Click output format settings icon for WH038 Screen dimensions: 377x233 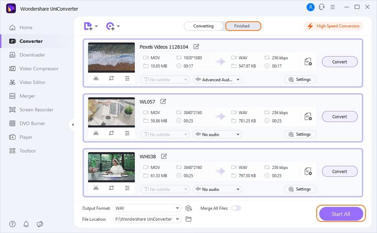pyautogui.click(x=308, y=172)
